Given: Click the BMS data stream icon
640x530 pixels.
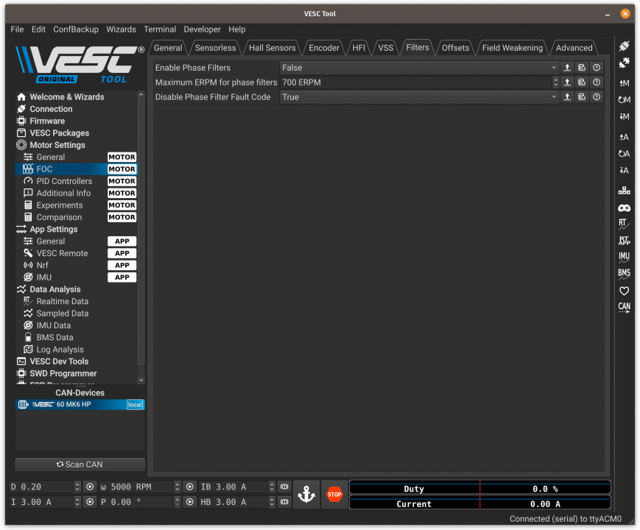Looking at the screenshot, I should (x=624, y=273).
